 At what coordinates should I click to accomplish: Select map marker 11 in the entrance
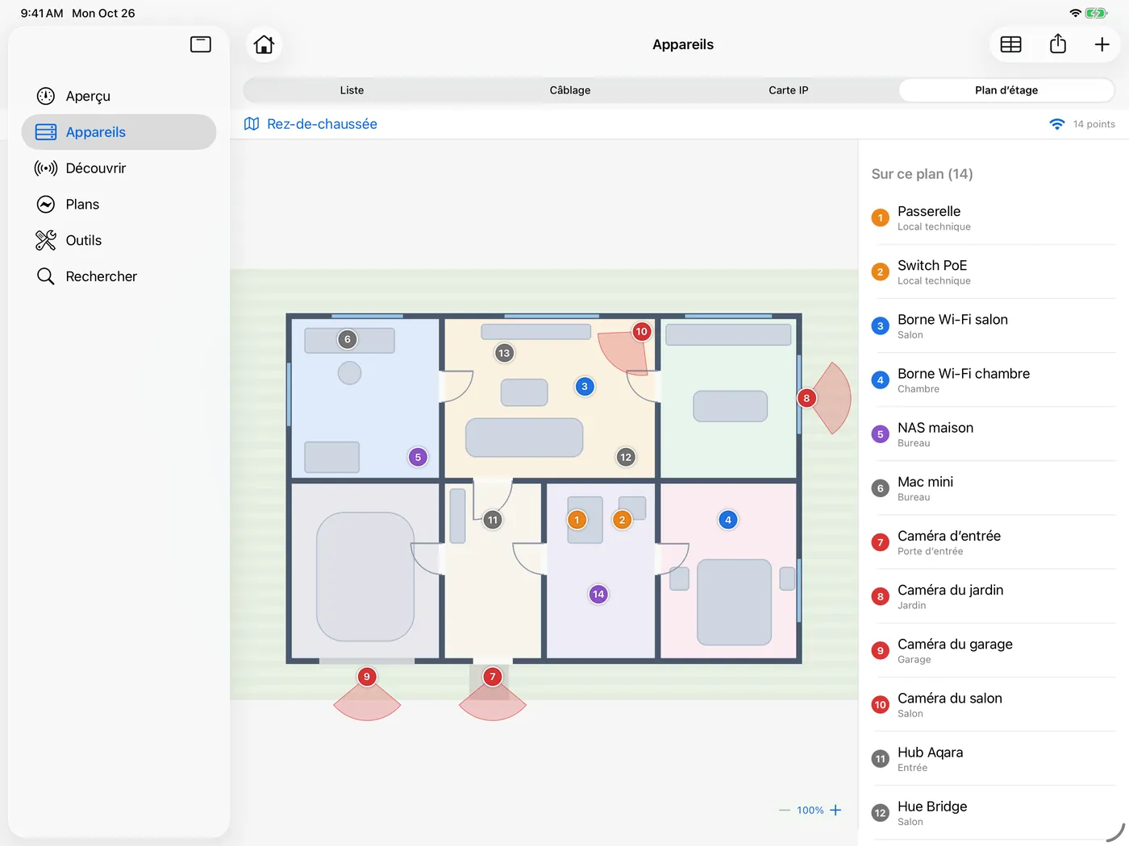point(493,520)
